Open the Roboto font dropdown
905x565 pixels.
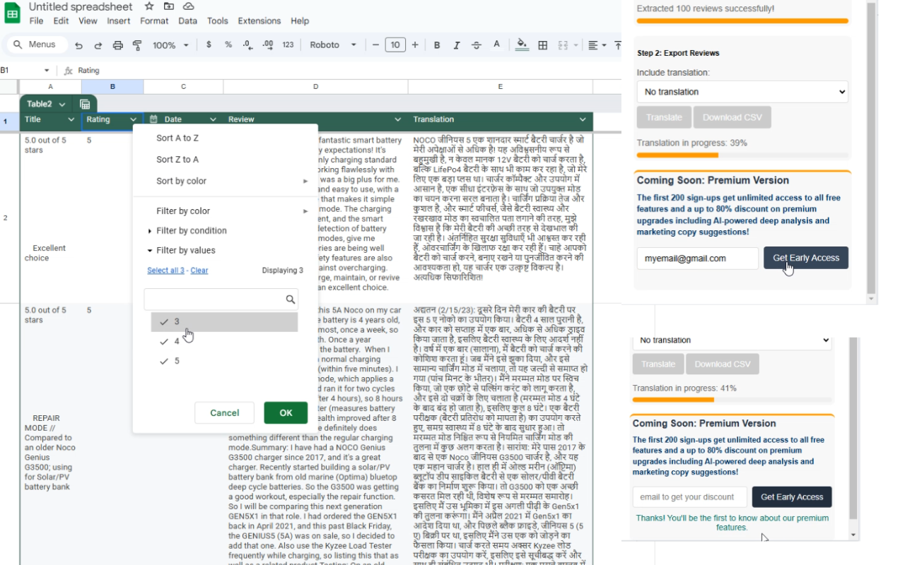332,45
